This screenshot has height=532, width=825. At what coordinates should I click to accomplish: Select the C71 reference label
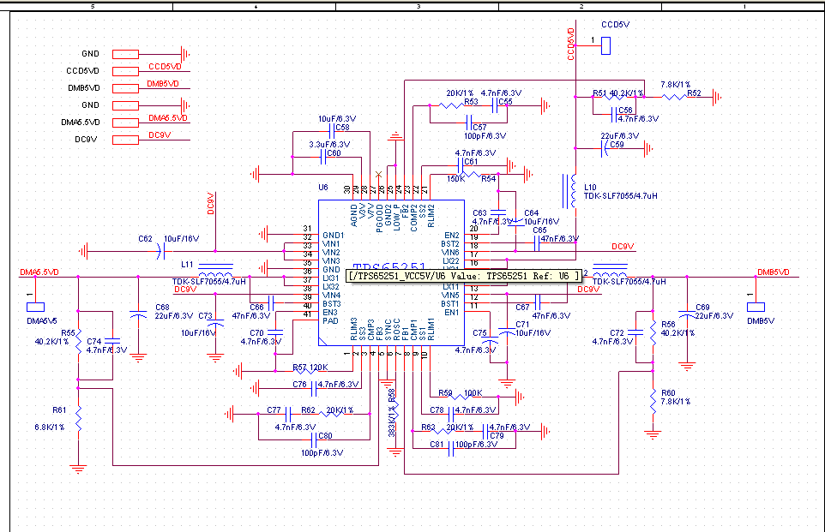pos(522,325)
